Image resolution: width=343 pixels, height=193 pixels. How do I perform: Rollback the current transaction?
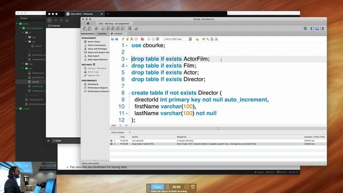(x=153, y=39)
